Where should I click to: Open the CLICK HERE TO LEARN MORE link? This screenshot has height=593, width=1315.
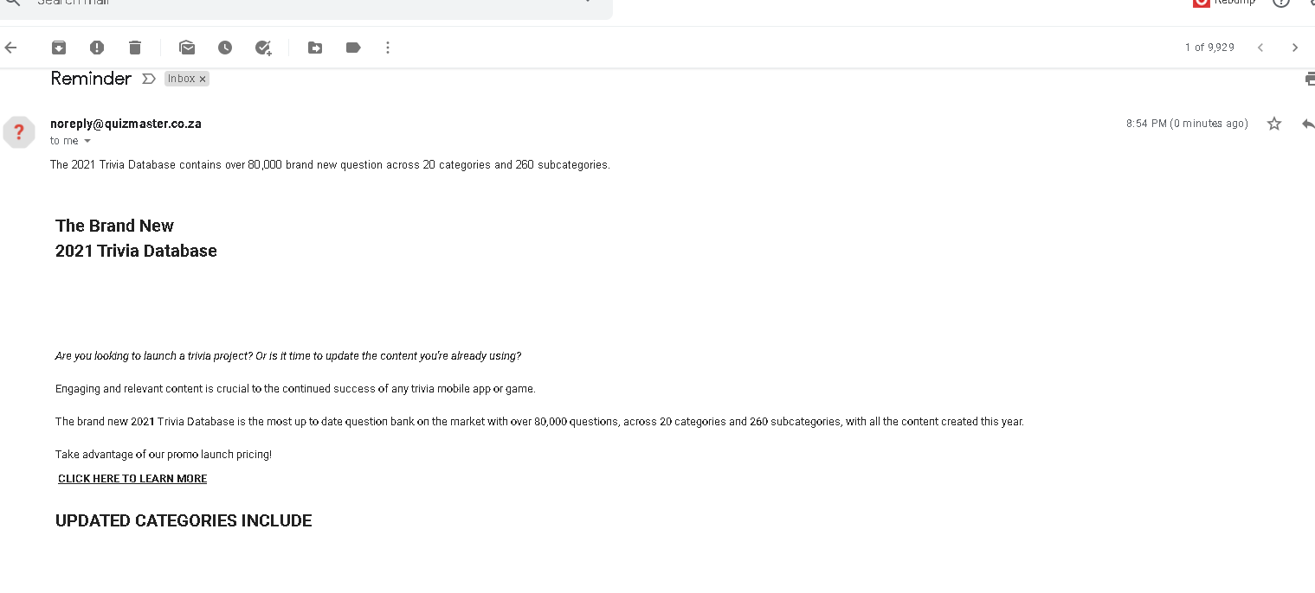[x=132, y=479]
